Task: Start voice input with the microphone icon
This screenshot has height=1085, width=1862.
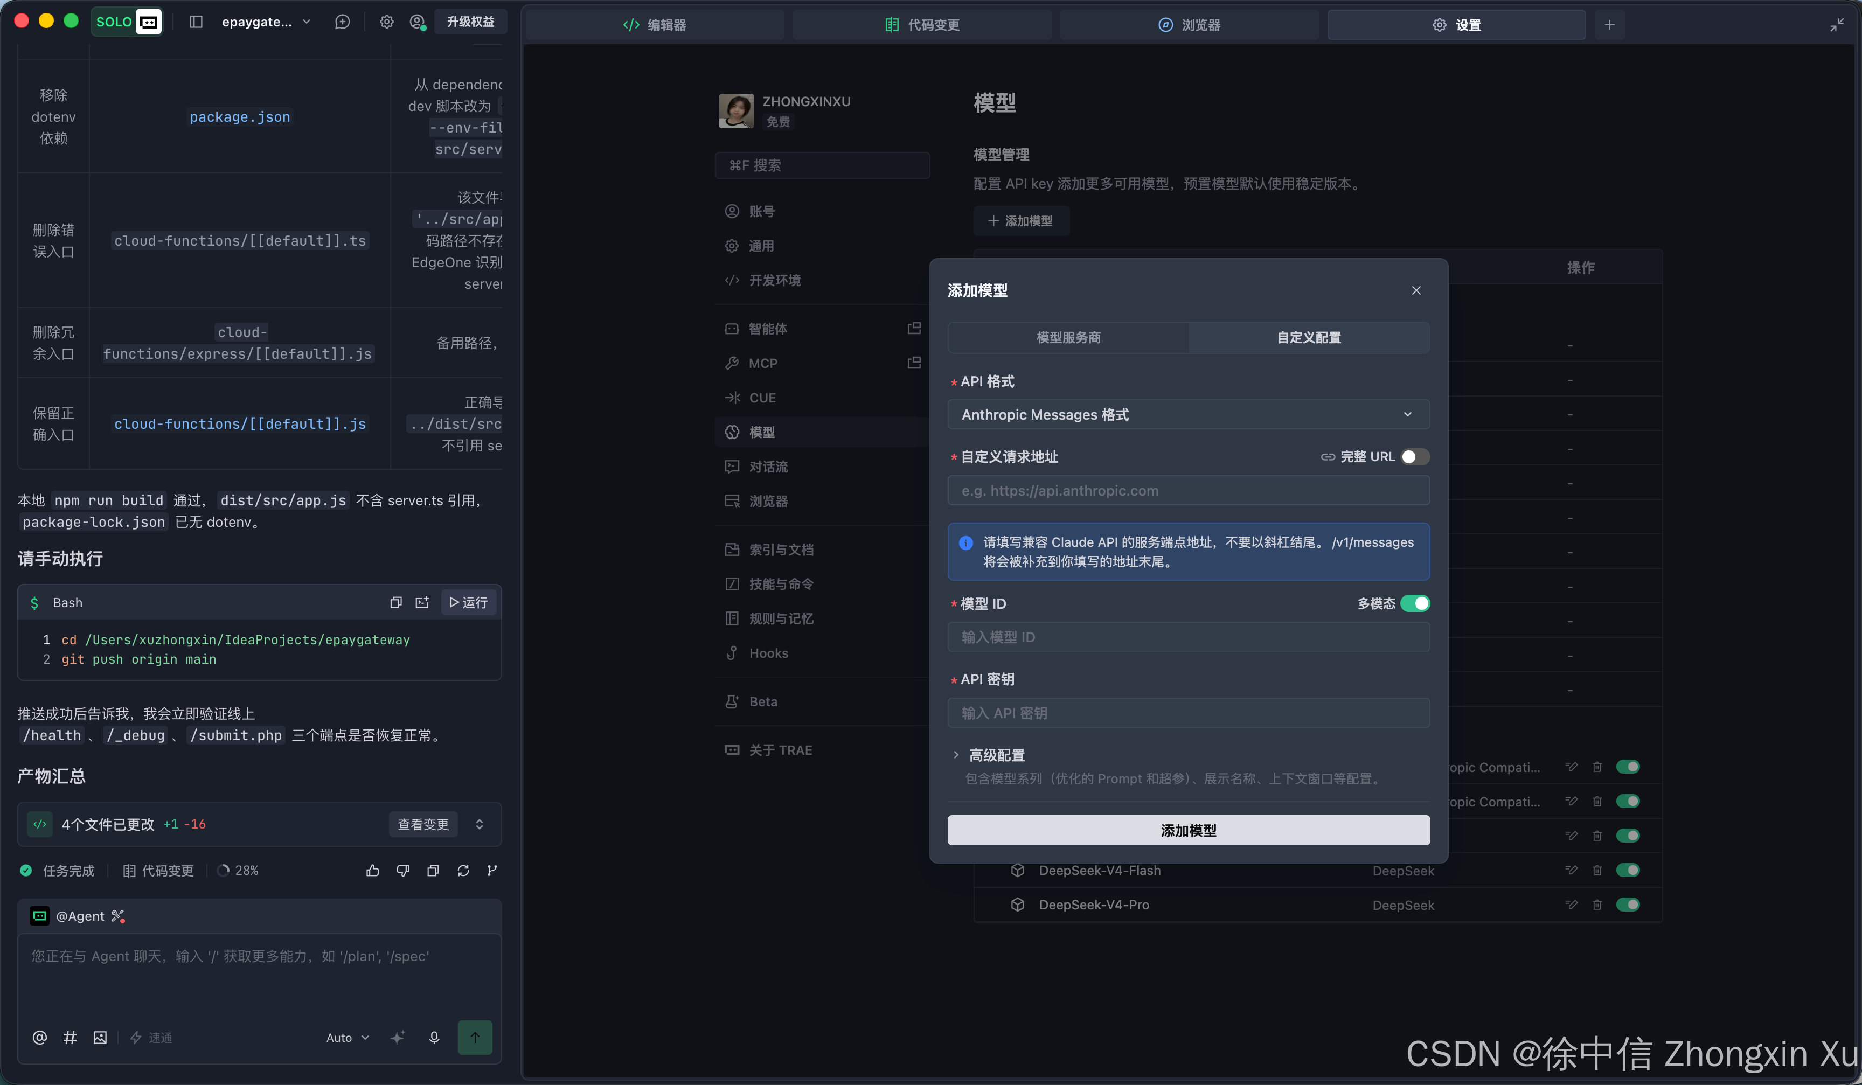Action: coord(434,1038)
